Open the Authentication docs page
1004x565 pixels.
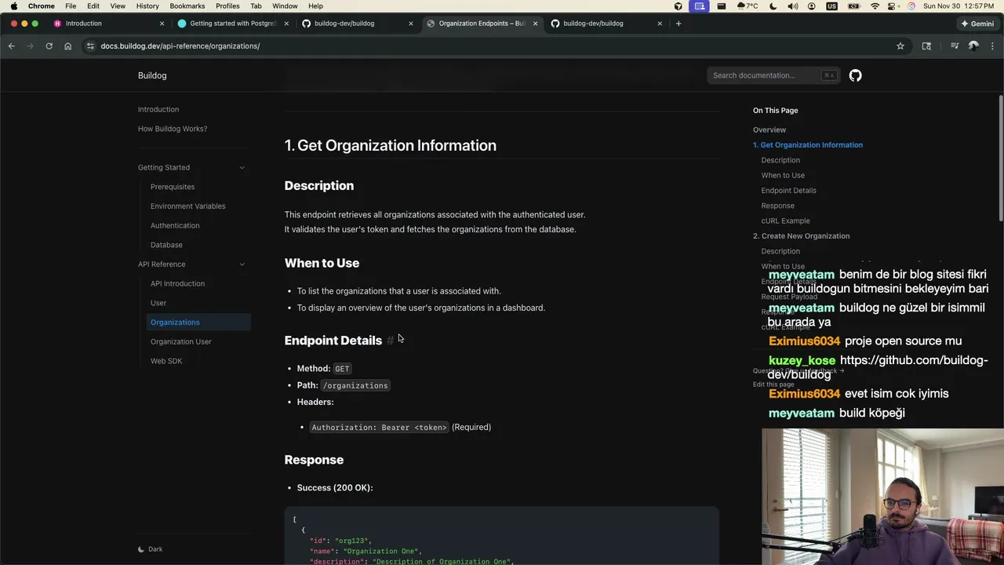click(175, 226)
